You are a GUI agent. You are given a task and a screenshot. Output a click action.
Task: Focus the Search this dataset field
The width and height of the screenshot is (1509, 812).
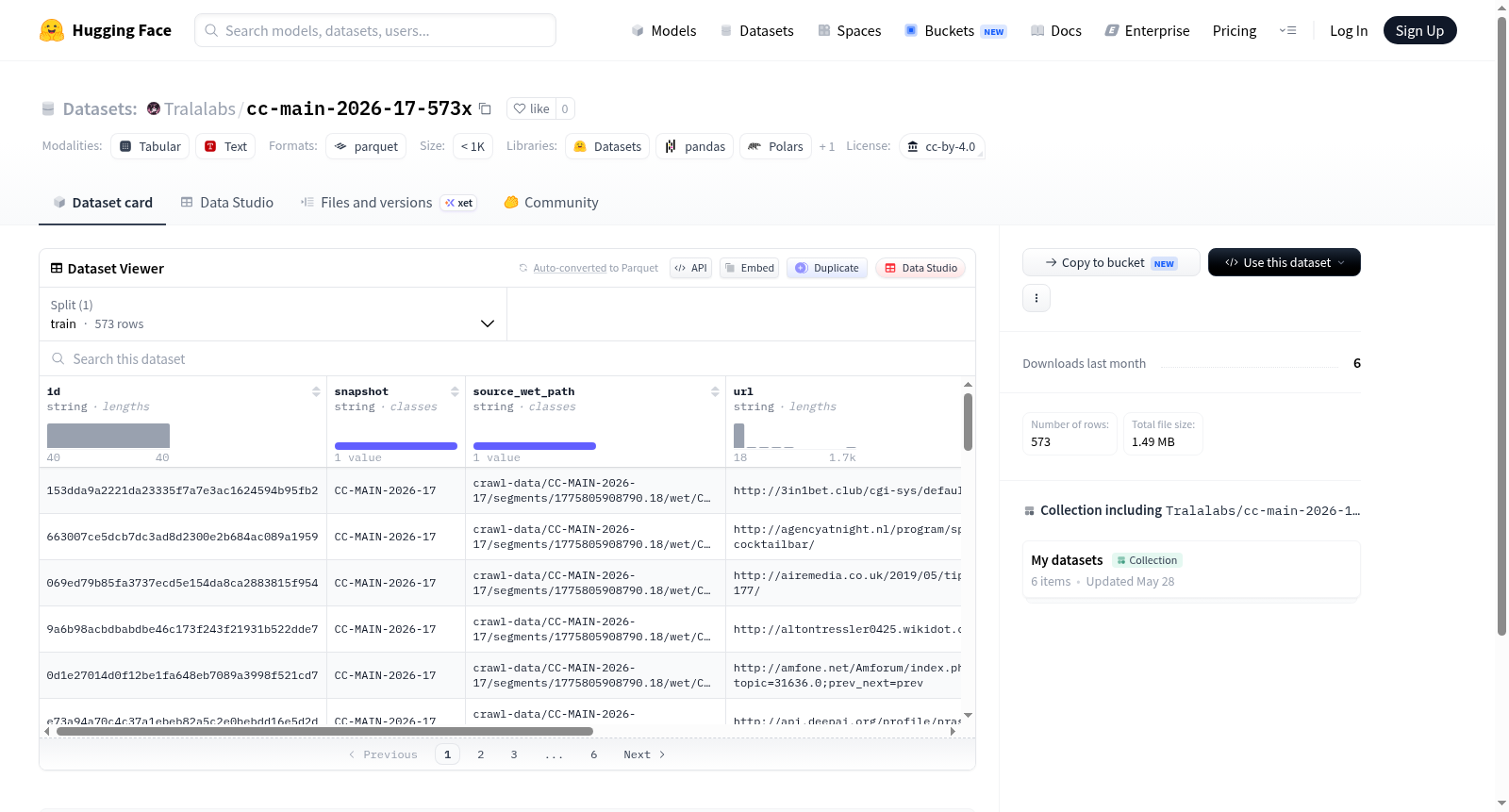pyautogui.click(x=507, y=358)
